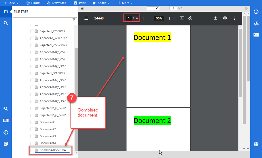262x158 pixels.
Task: Open the Add dropdown menu
Action: click(11, 3)
